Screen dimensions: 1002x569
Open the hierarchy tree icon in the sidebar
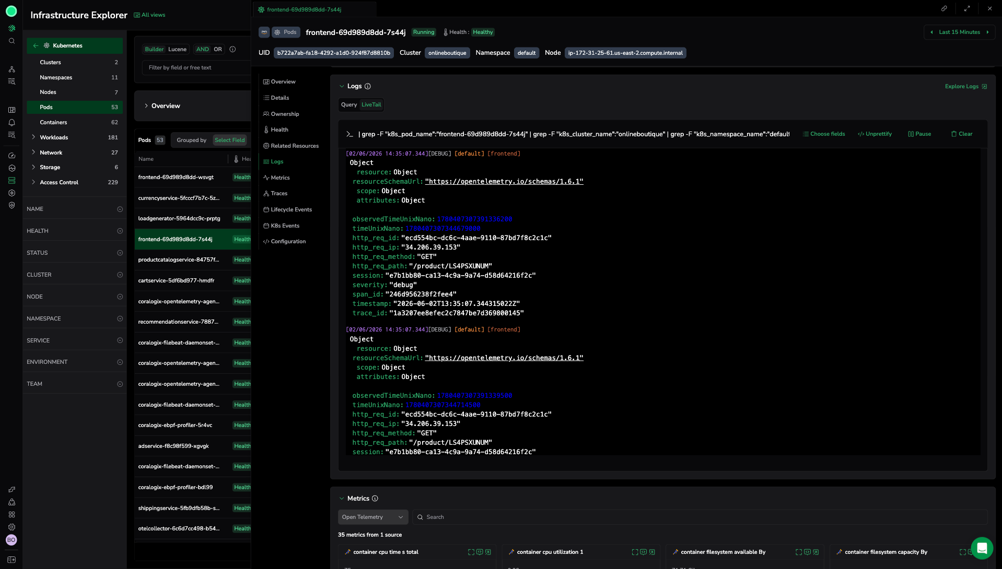(x=11, y=69)
